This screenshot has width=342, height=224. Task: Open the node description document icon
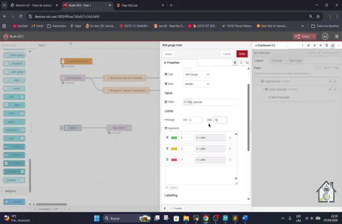point(240,62)
